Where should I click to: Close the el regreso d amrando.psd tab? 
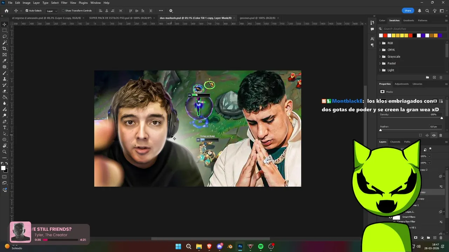[83, 18]
